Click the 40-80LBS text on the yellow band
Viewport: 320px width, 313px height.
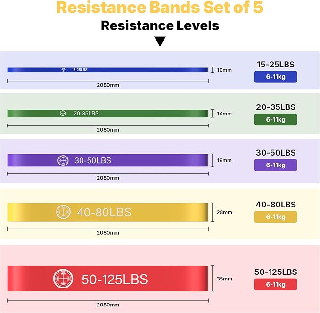pos(104,212)
